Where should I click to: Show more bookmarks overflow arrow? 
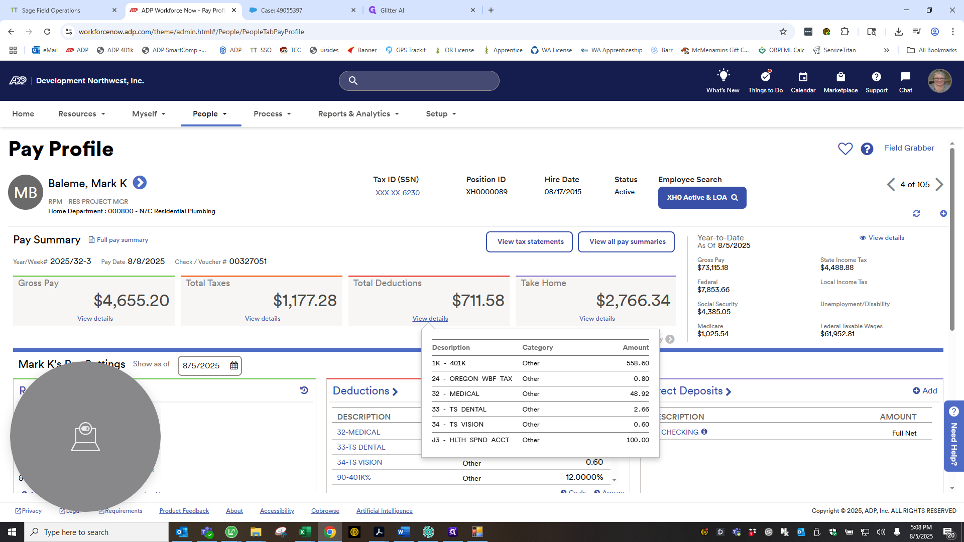tap(887, 50)
